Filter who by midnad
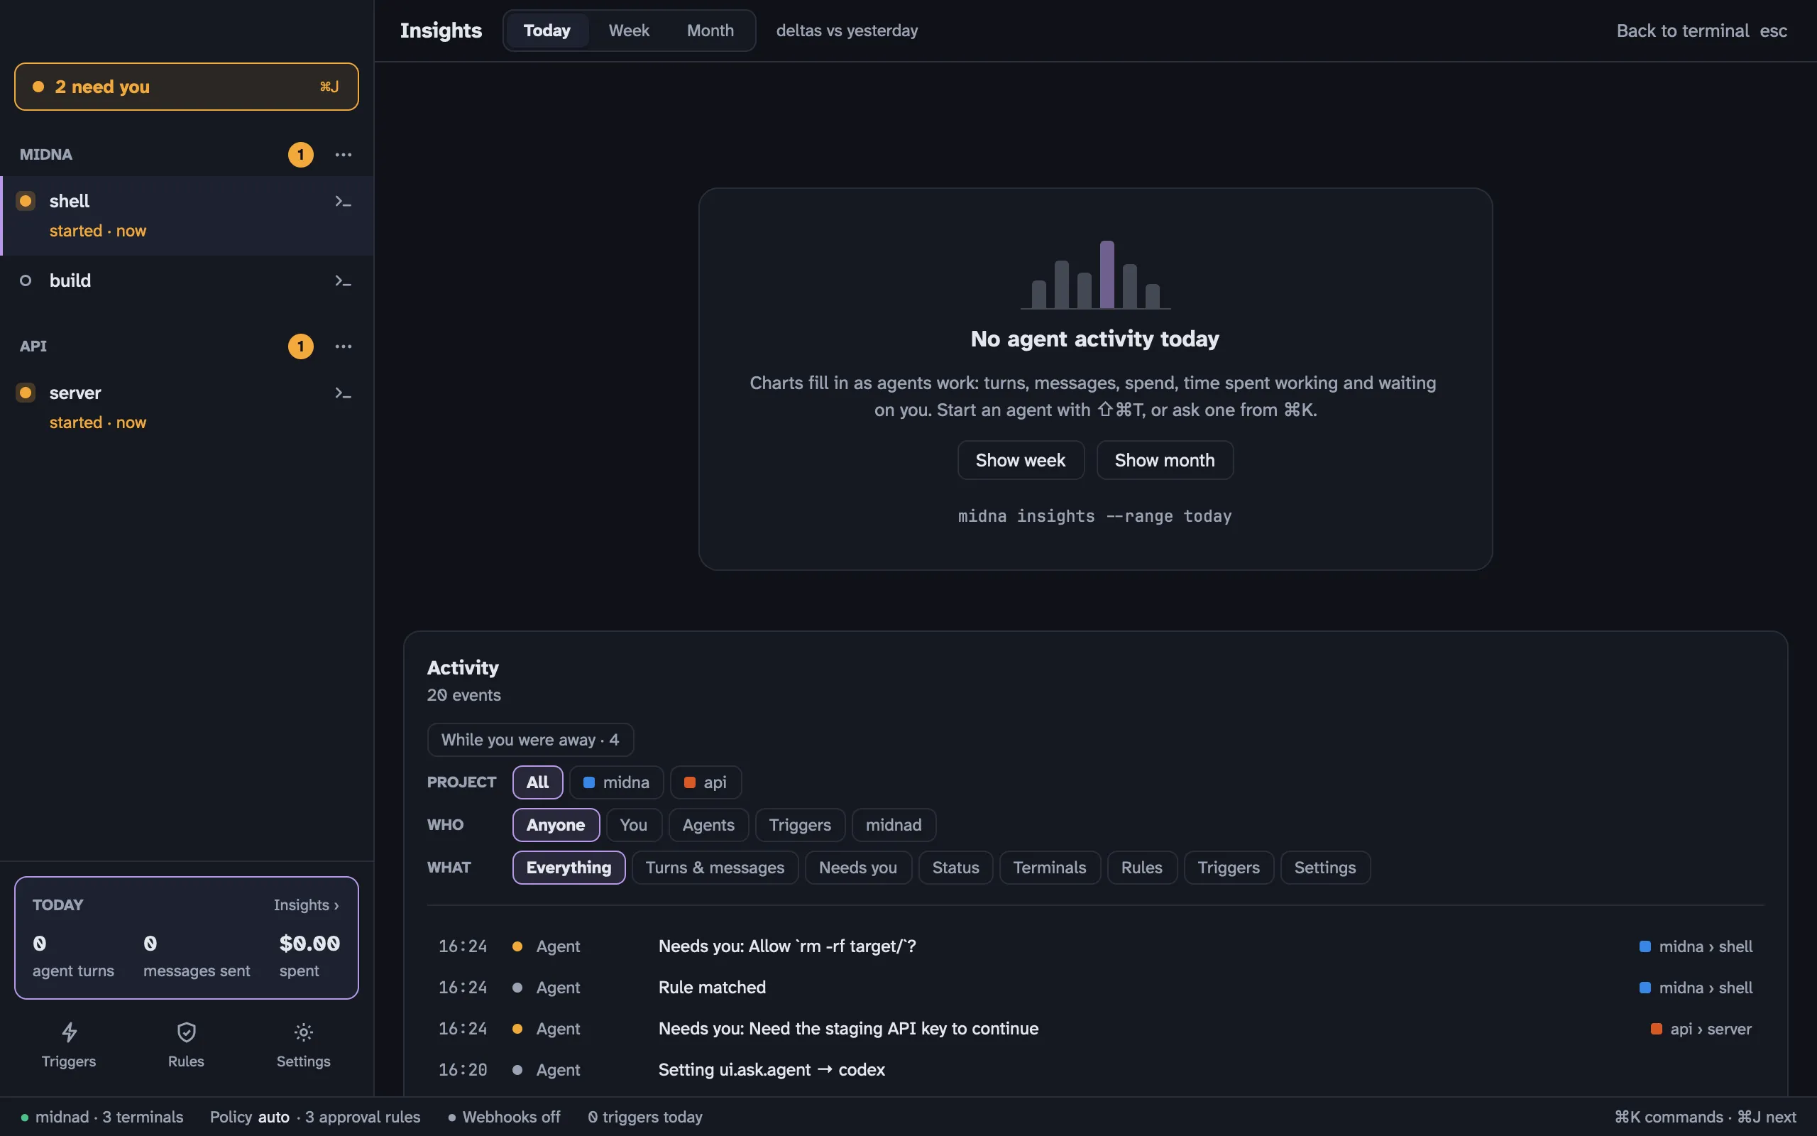1817x1136 pixels. click(x=894, y=825)
